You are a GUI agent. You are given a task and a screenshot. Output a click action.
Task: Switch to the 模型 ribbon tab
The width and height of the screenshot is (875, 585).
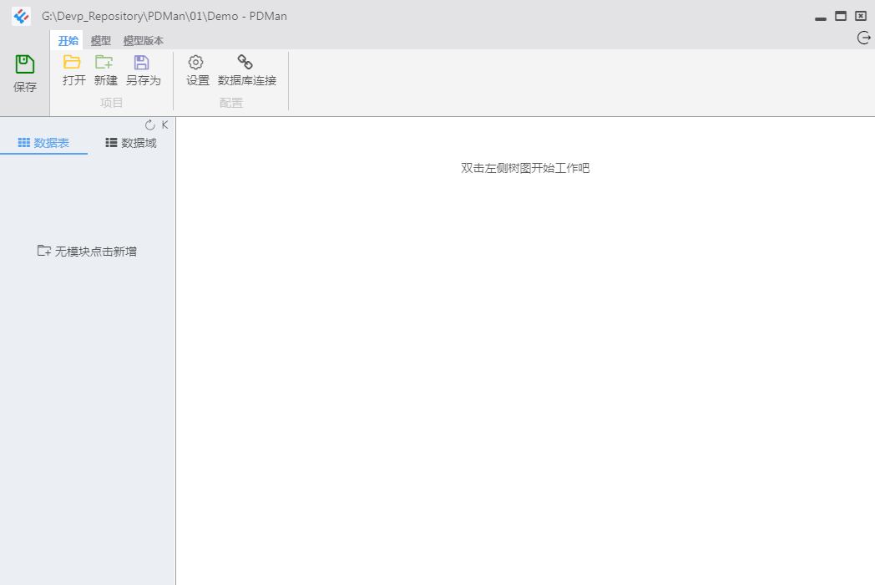(x=100, y=41)
